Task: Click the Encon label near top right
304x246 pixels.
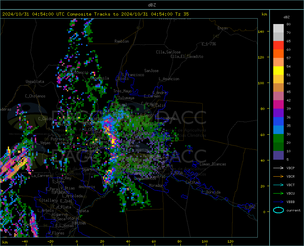Action: pyautogui.click(x=223, y=28)
